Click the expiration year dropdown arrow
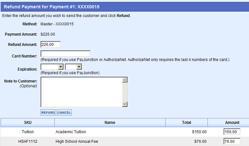The height and width of the screenshot is (146, 249). tap(79, 66)
